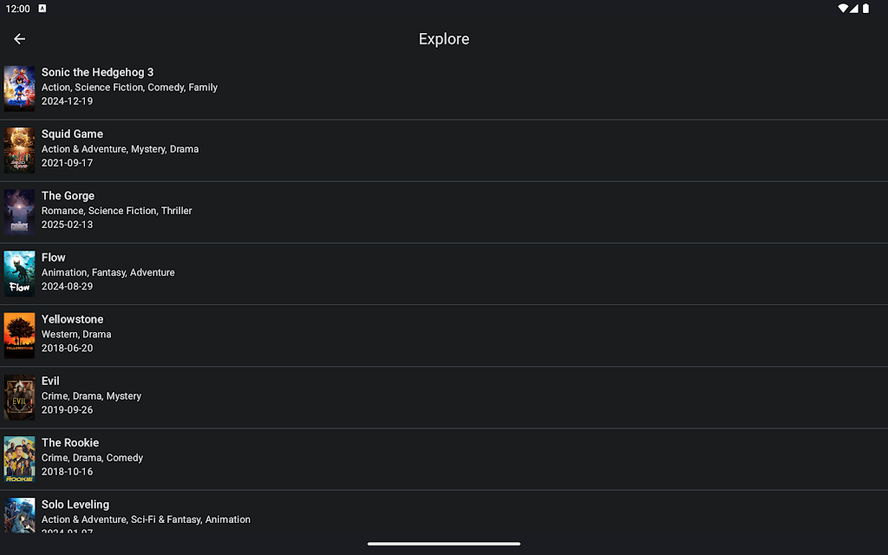
Task: Tap the Explore page heading
Action: 444,39
